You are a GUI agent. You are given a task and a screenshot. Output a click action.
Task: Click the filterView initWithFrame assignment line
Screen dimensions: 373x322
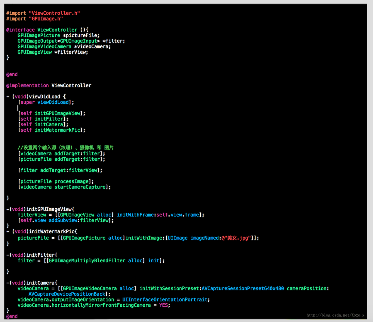pyautogui.click(x=111, y=215)
